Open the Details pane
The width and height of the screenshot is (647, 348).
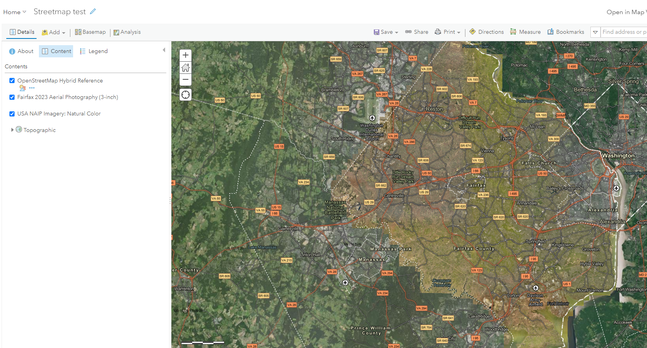pyautogui.click(x=22, y=32)
